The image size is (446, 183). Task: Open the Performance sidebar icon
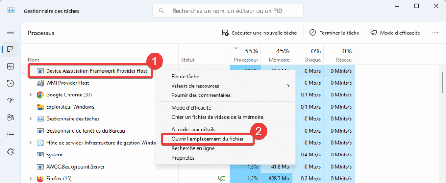(x=10, y=66)
